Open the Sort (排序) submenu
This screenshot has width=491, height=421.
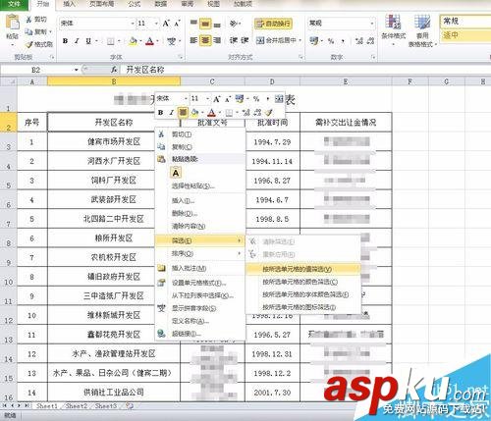(x=200, y=253)
